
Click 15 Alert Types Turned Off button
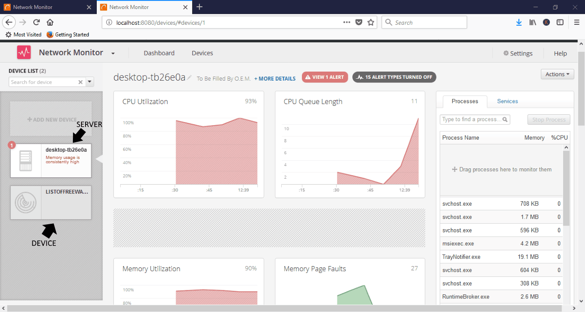(394, 77)
